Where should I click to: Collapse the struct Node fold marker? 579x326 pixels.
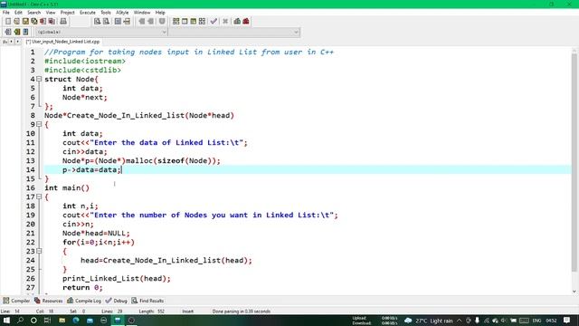click(39, 79)
